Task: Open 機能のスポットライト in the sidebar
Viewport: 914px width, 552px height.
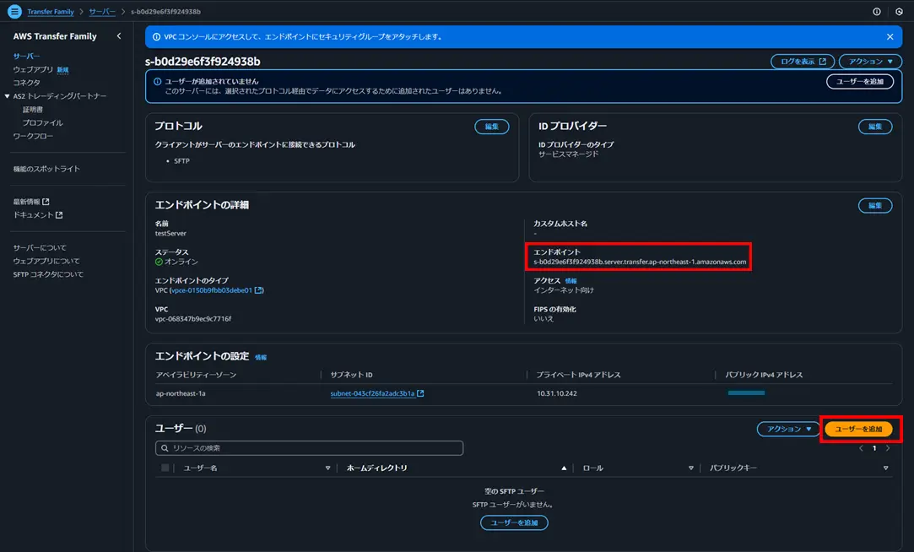Action: pos(46,169)
